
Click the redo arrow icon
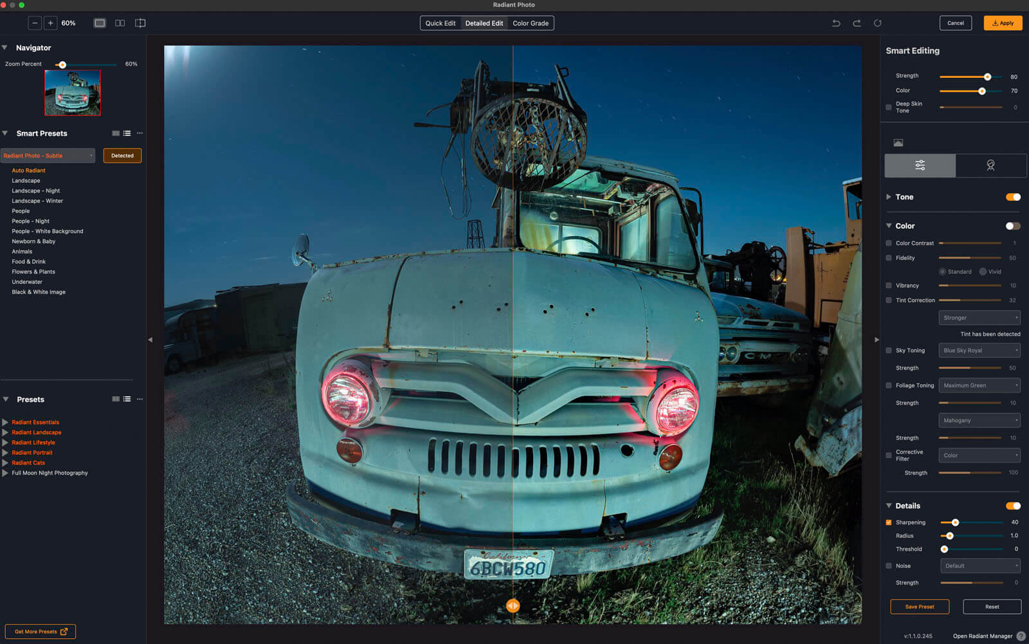click(857, 23)
